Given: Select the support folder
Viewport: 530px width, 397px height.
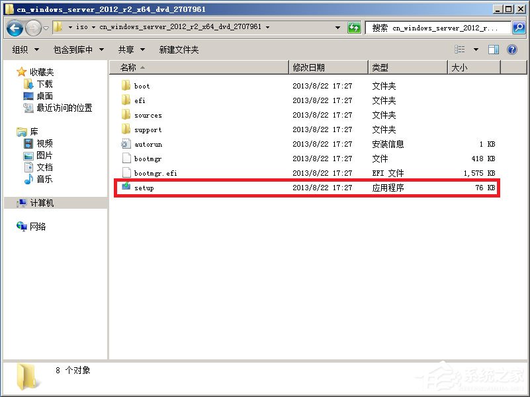Looking at the screenshot, I should click(x=146, y=129).
